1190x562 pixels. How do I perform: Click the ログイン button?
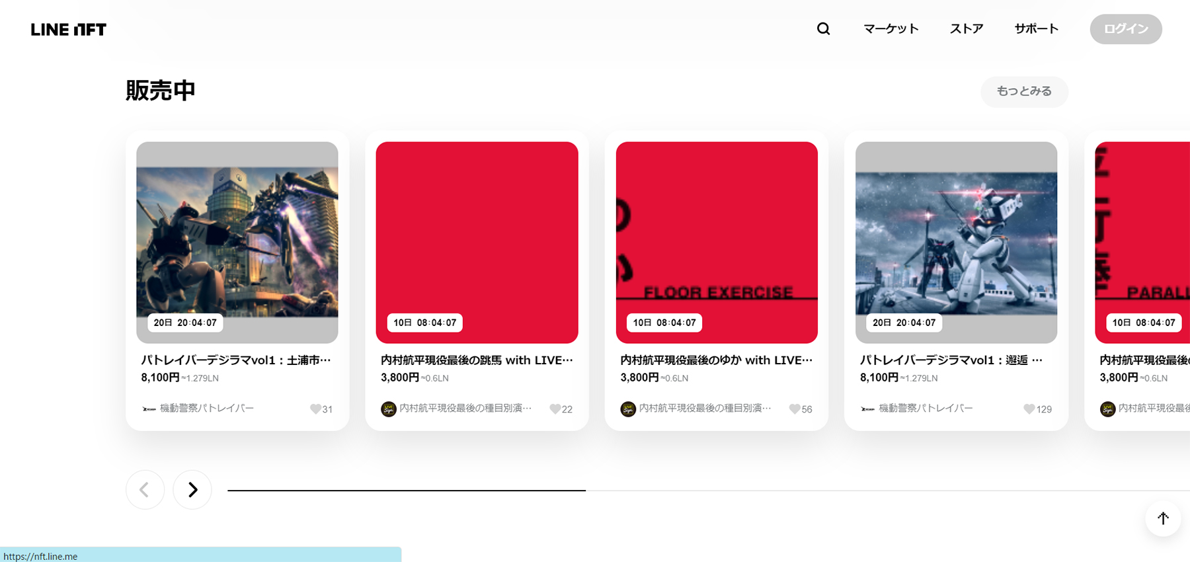tap(1126, 29)
